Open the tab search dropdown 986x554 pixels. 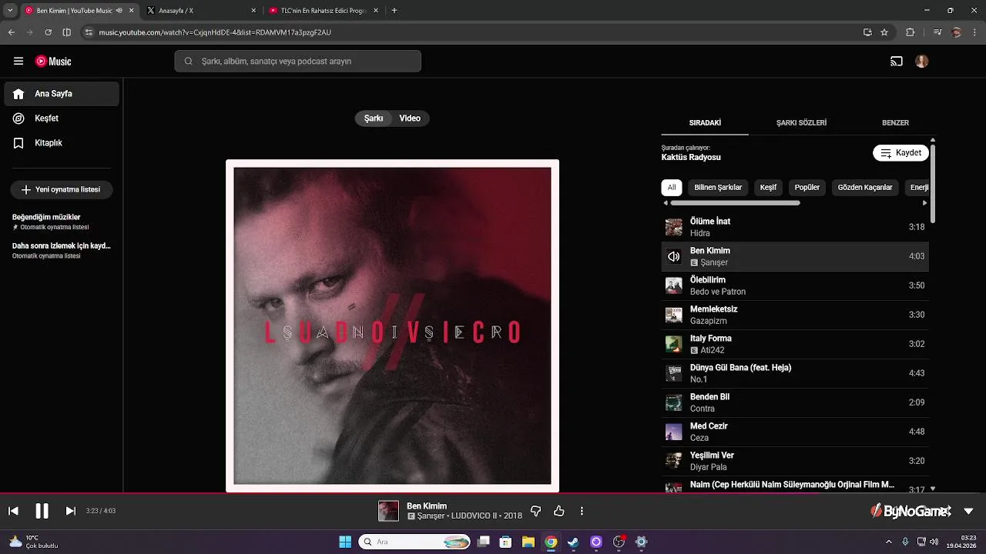10,11
